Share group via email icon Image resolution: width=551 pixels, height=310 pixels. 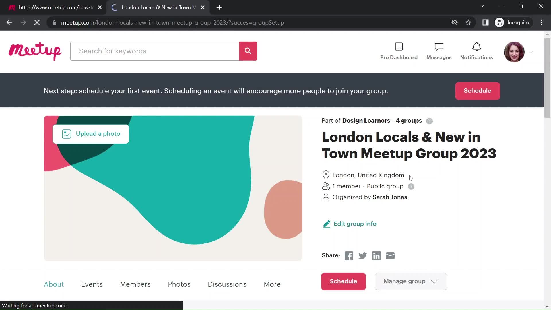[x=390, y=255]
